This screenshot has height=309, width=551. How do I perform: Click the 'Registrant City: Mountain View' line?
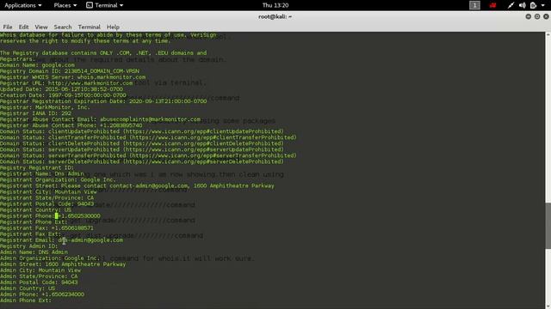tap(48, 192)
